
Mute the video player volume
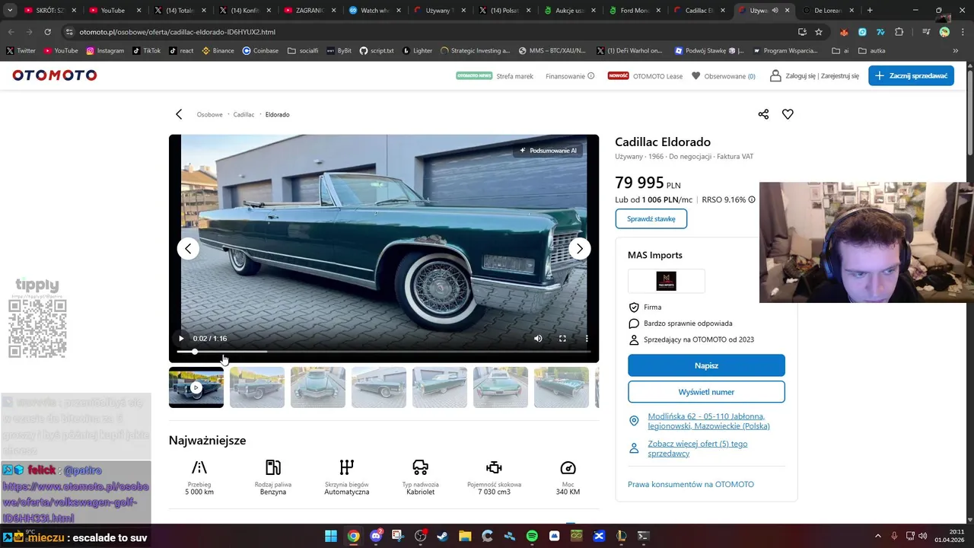point(538,339)
